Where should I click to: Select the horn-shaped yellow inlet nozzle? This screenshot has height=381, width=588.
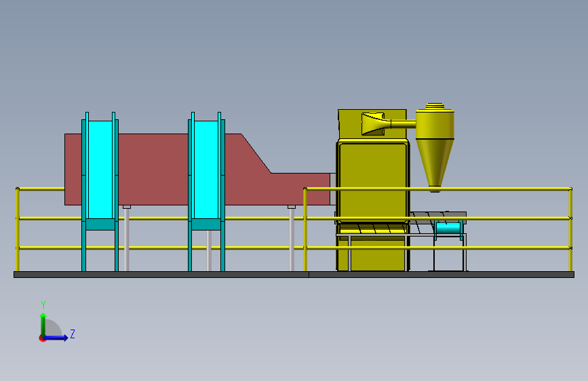click(x=375, y=124)
